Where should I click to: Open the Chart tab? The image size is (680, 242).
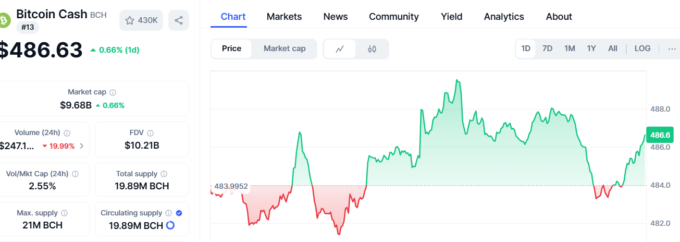coord(233,17)
